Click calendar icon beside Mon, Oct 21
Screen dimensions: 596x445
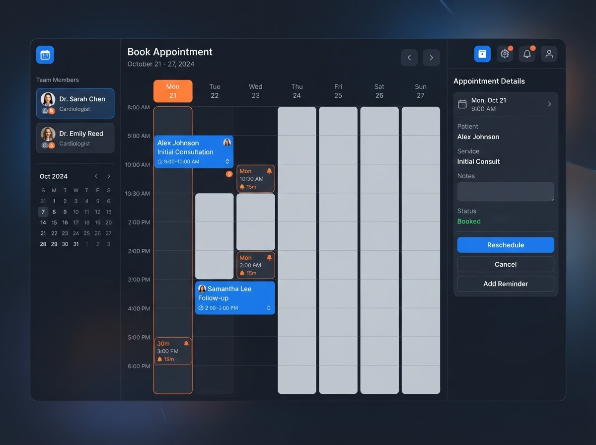point(462,104)
